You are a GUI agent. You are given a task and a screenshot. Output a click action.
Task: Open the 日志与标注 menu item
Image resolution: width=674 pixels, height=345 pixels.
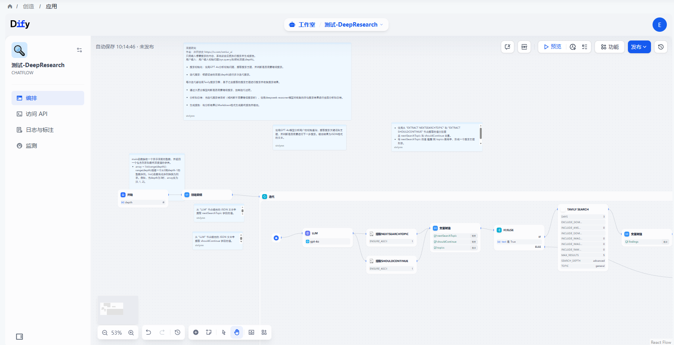(48, 130)
